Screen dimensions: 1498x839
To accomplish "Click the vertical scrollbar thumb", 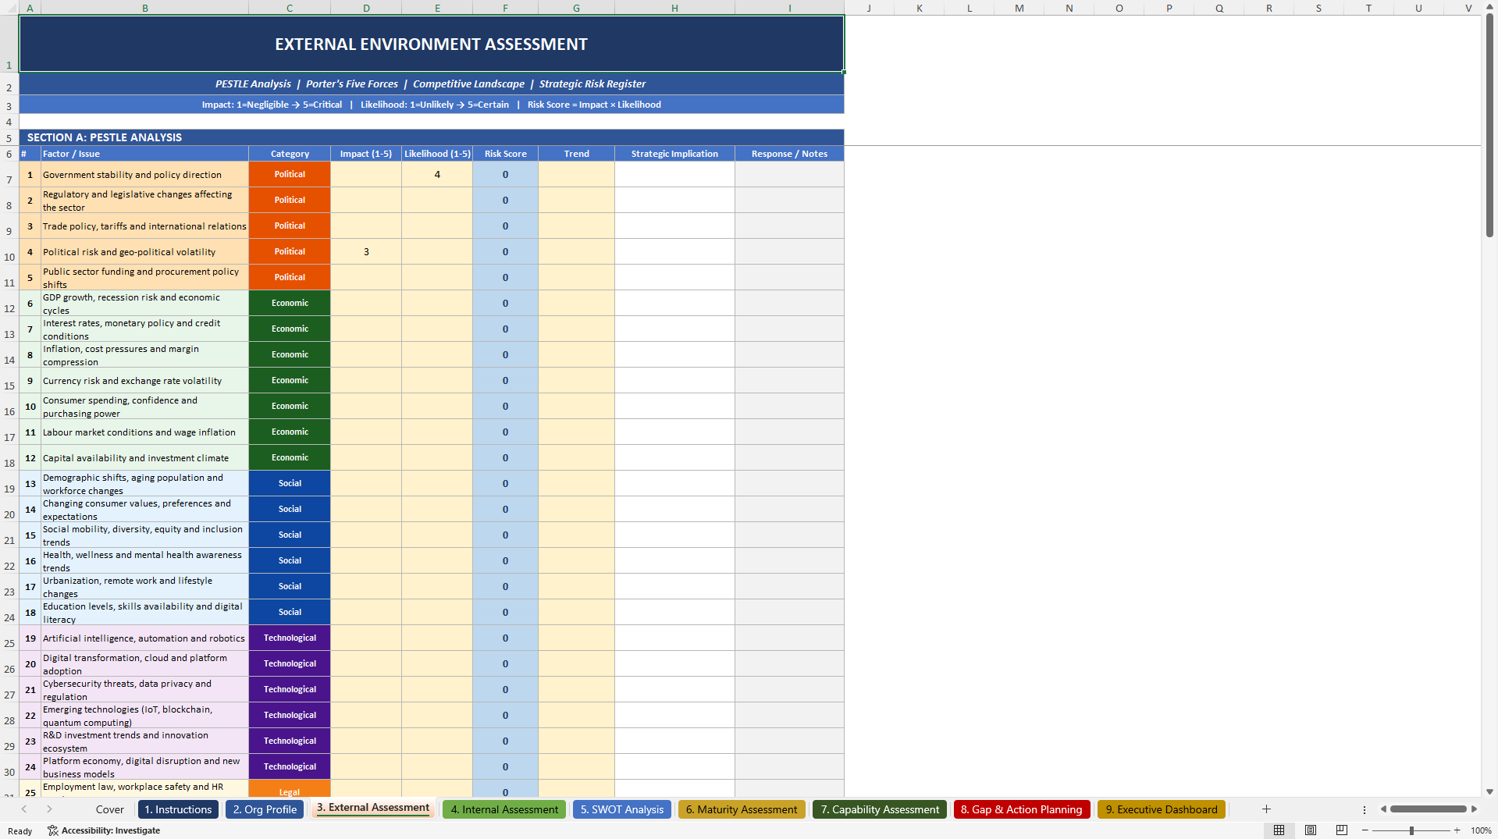I will tap(1489, 125).
